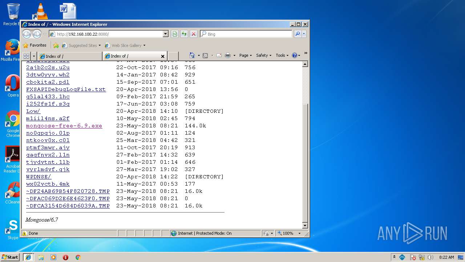The image size is (465, 262).
Task: Expand the Print dropdown arrow
Action: tap(234, 55)
